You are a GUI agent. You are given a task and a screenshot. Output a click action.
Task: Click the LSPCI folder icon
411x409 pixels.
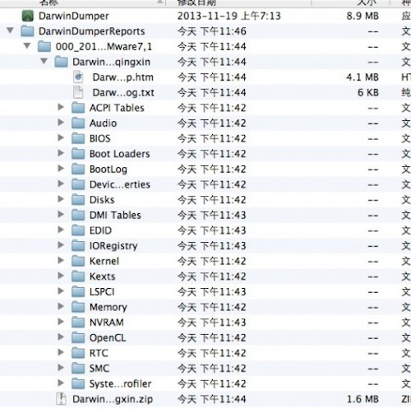(78, 291)
